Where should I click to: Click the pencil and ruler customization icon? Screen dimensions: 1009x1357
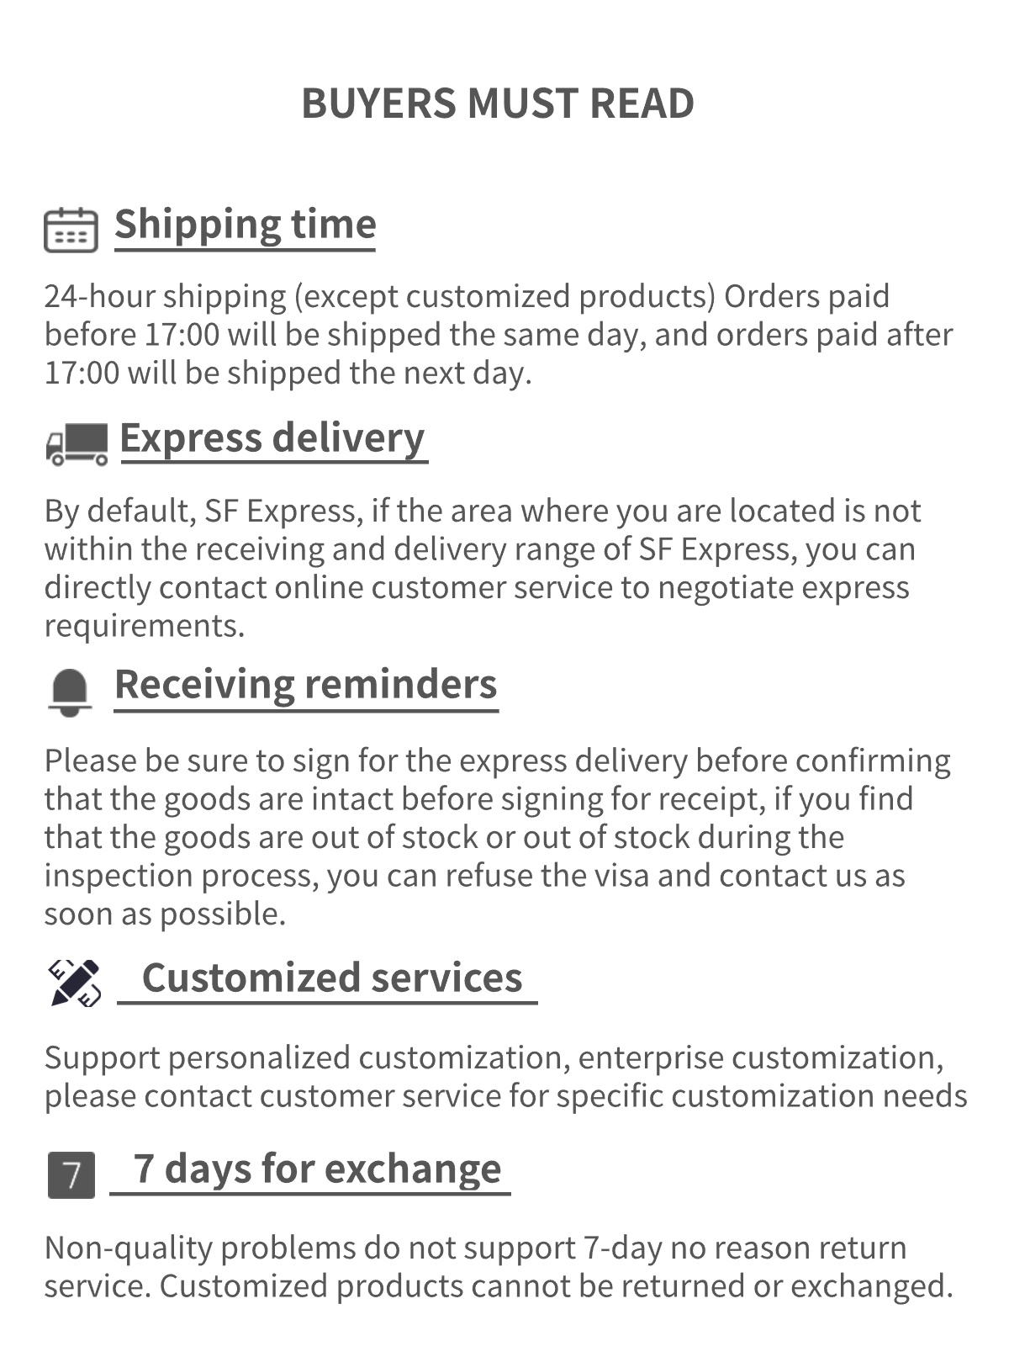(x=74, y=983)
